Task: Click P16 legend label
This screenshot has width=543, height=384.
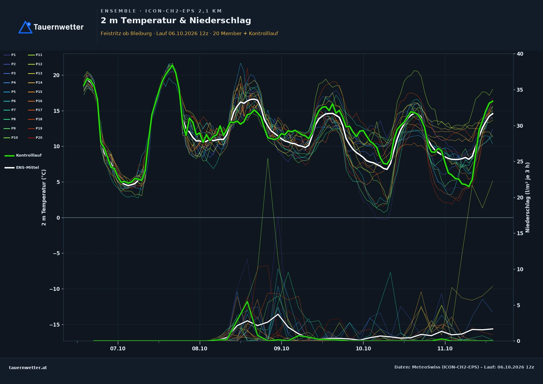Action: click(39, 101)
